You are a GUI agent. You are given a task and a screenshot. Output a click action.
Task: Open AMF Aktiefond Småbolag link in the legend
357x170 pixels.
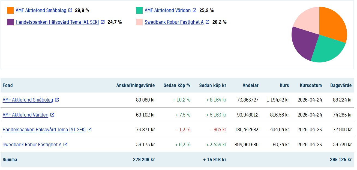click(x=41, y=10)
